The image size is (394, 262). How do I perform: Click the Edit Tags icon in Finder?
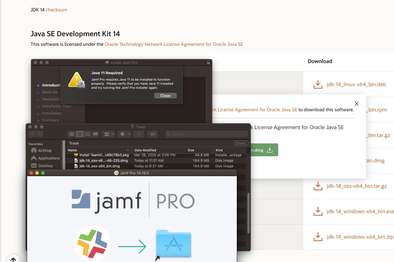152,134
